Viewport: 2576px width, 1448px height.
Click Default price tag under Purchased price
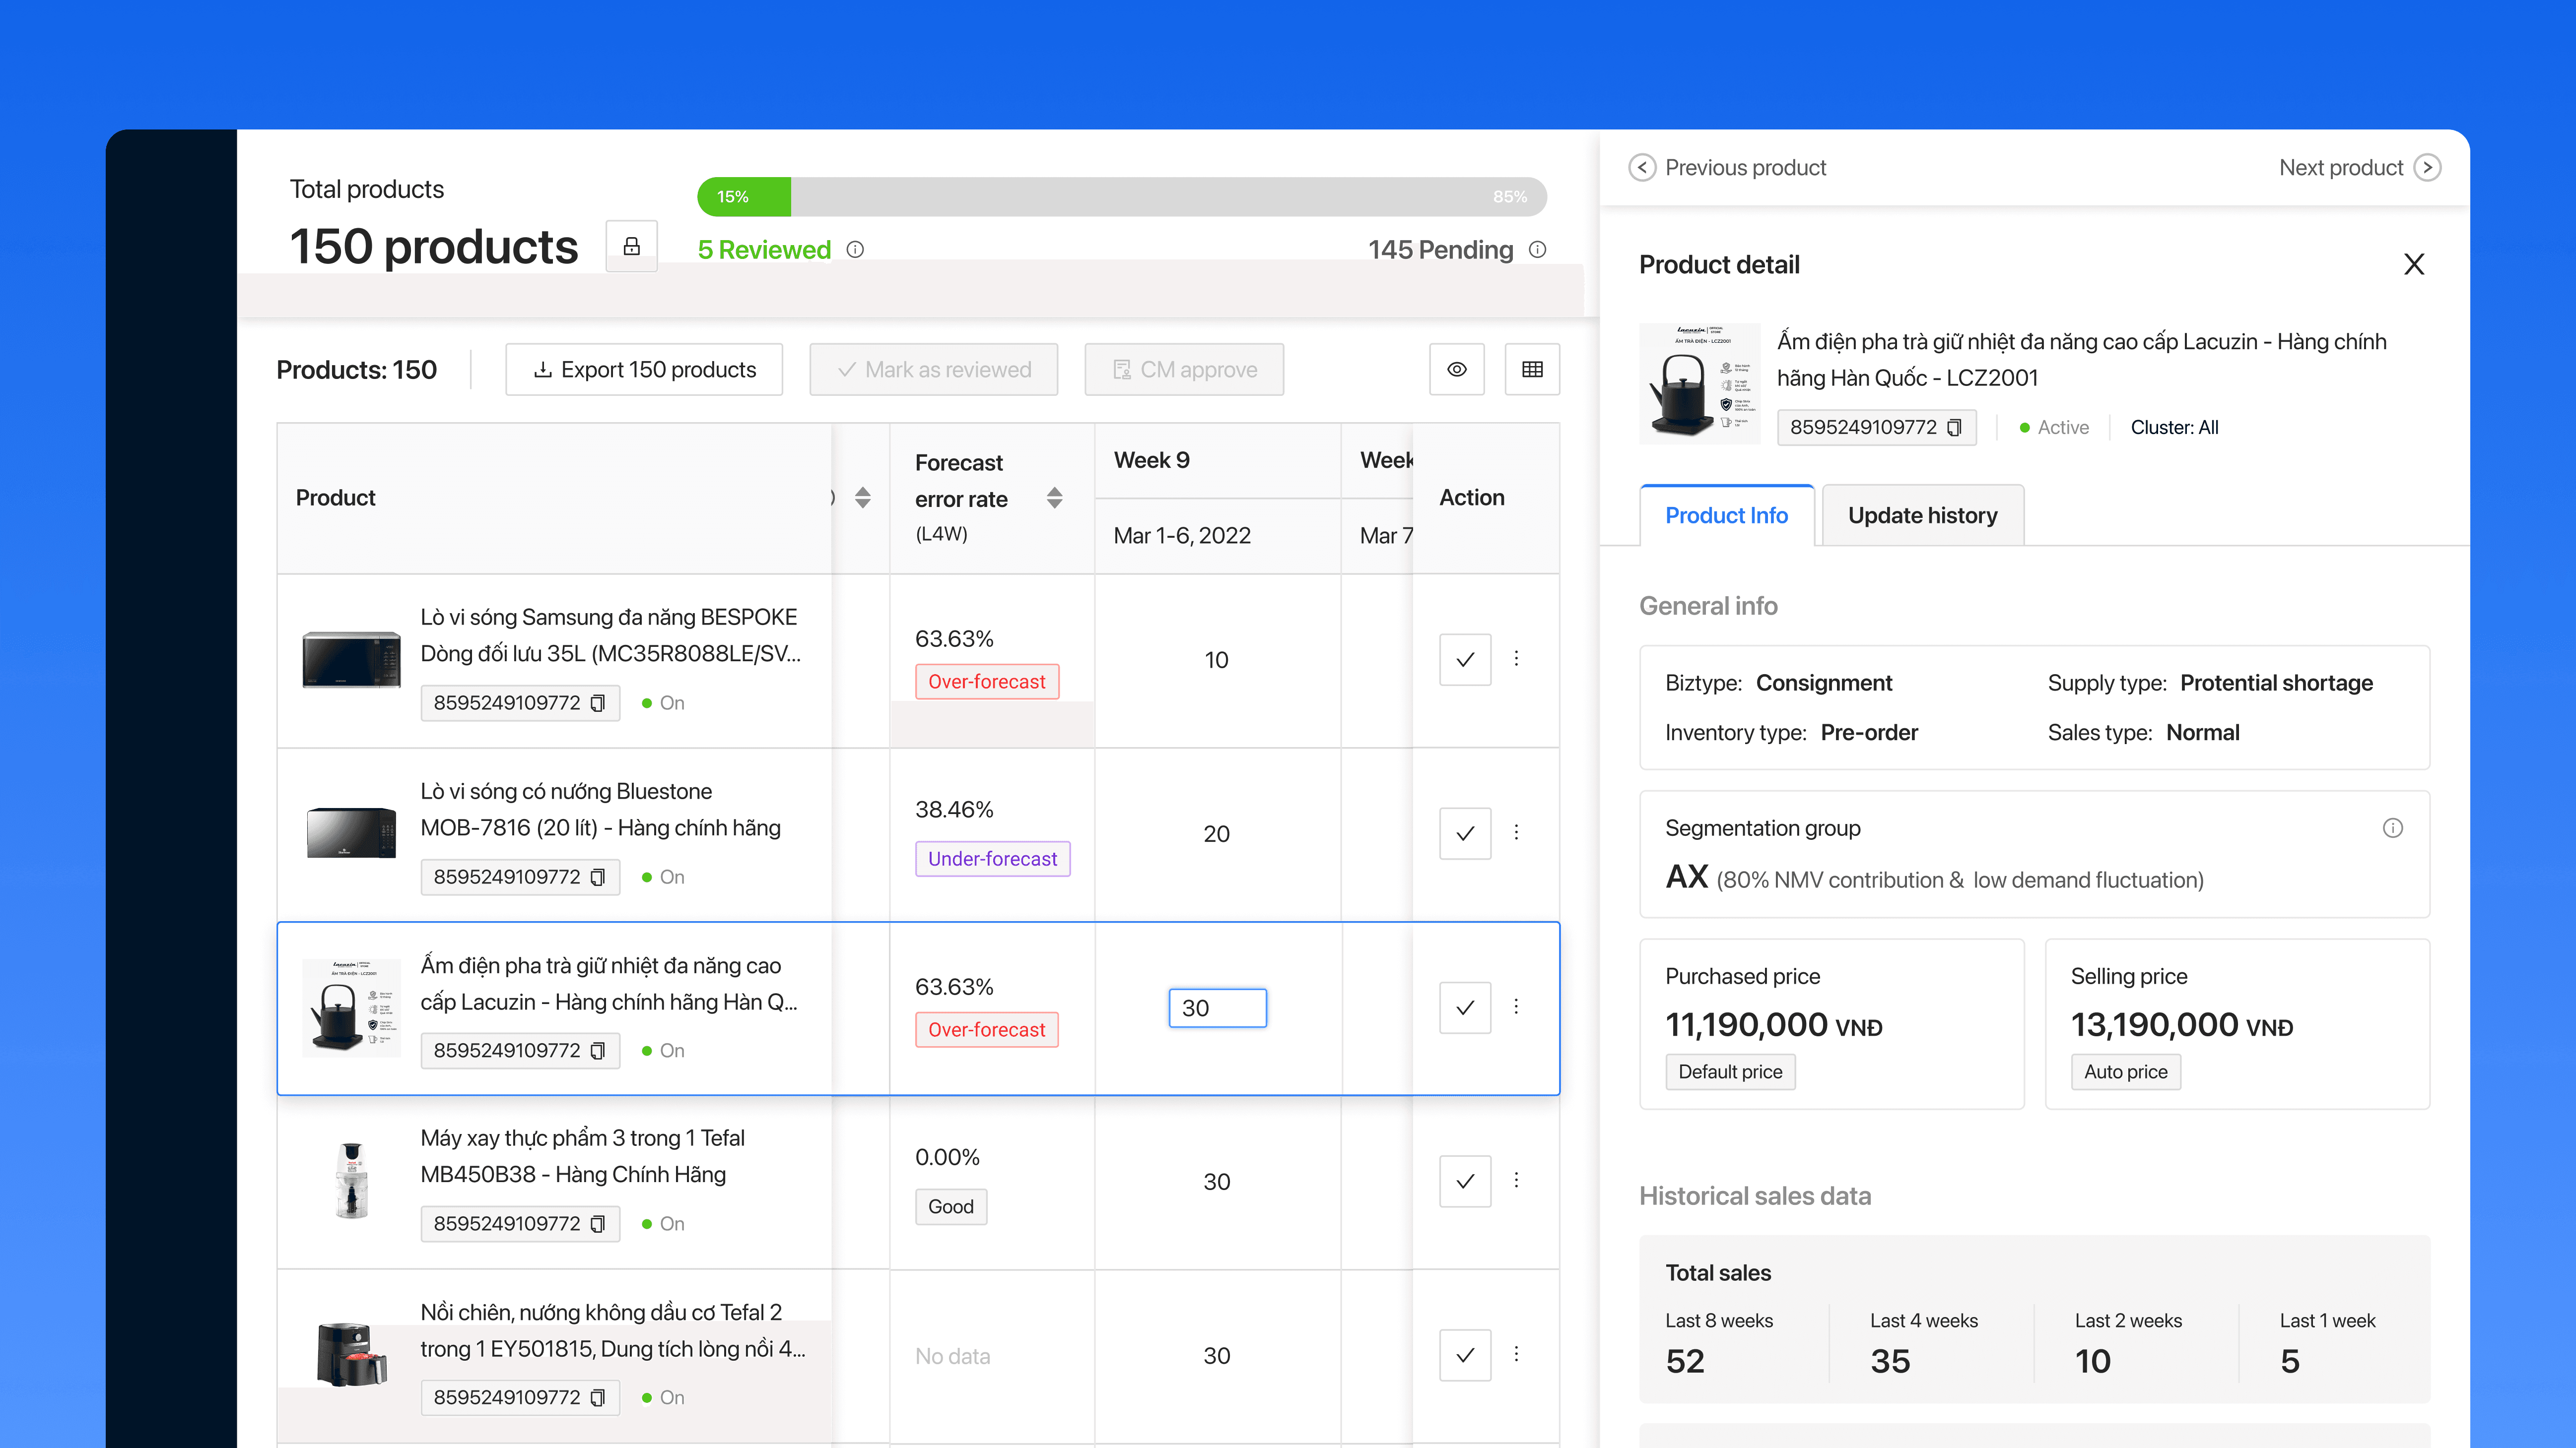coord(1731,1072)
